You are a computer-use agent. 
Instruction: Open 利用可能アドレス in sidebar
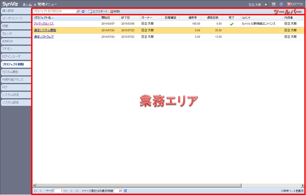point(16,79)
